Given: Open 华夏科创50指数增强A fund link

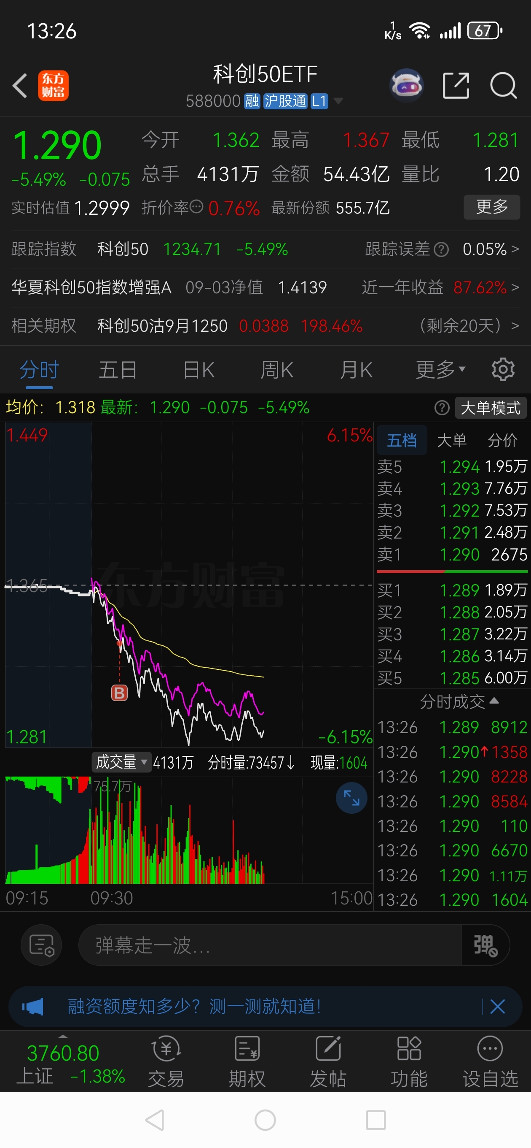Looking at the screenshot, I should pyautogui.click(x=91, y=287).
